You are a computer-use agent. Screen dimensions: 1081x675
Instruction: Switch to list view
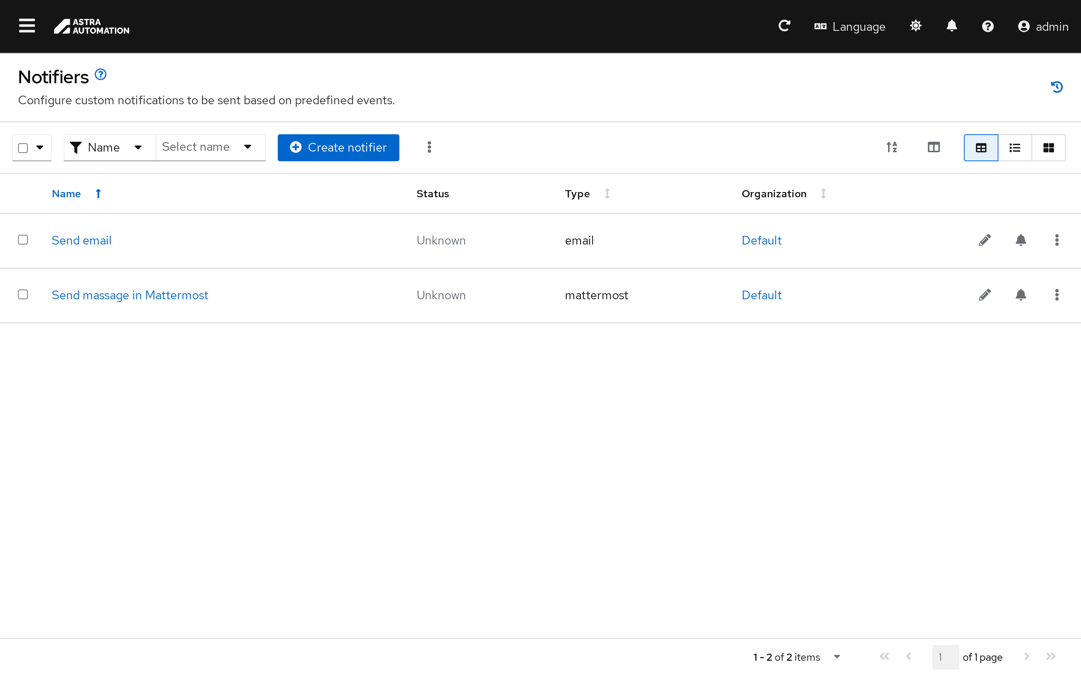click(x=1015, y=148)
